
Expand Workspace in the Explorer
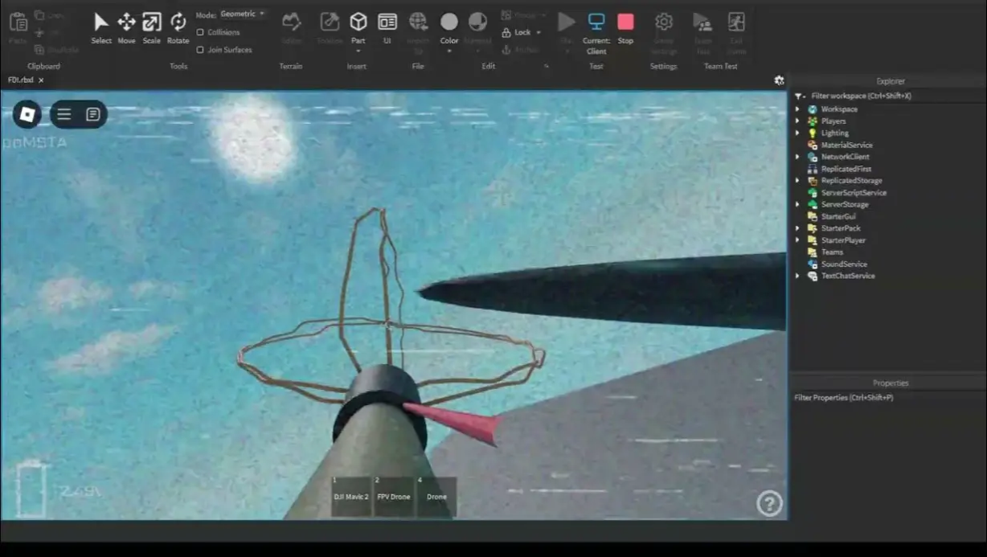pyautogui.click(x=797, y=109)
